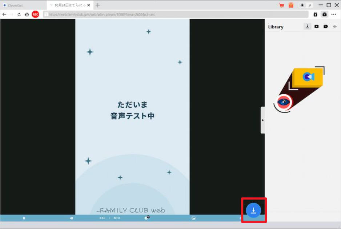
Task: Collapse the Library side panel
Action: coord(262,120)
